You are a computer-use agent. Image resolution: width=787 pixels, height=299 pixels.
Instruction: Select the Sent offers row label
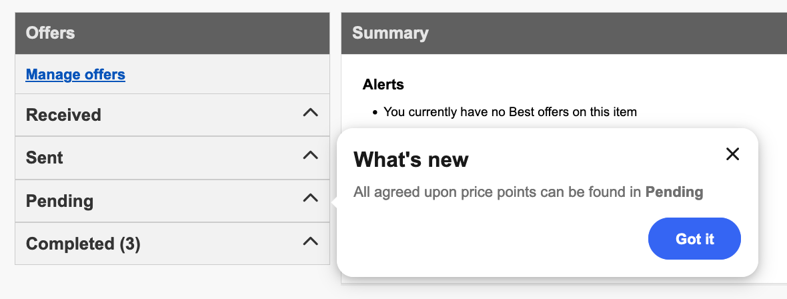(45, 158)
